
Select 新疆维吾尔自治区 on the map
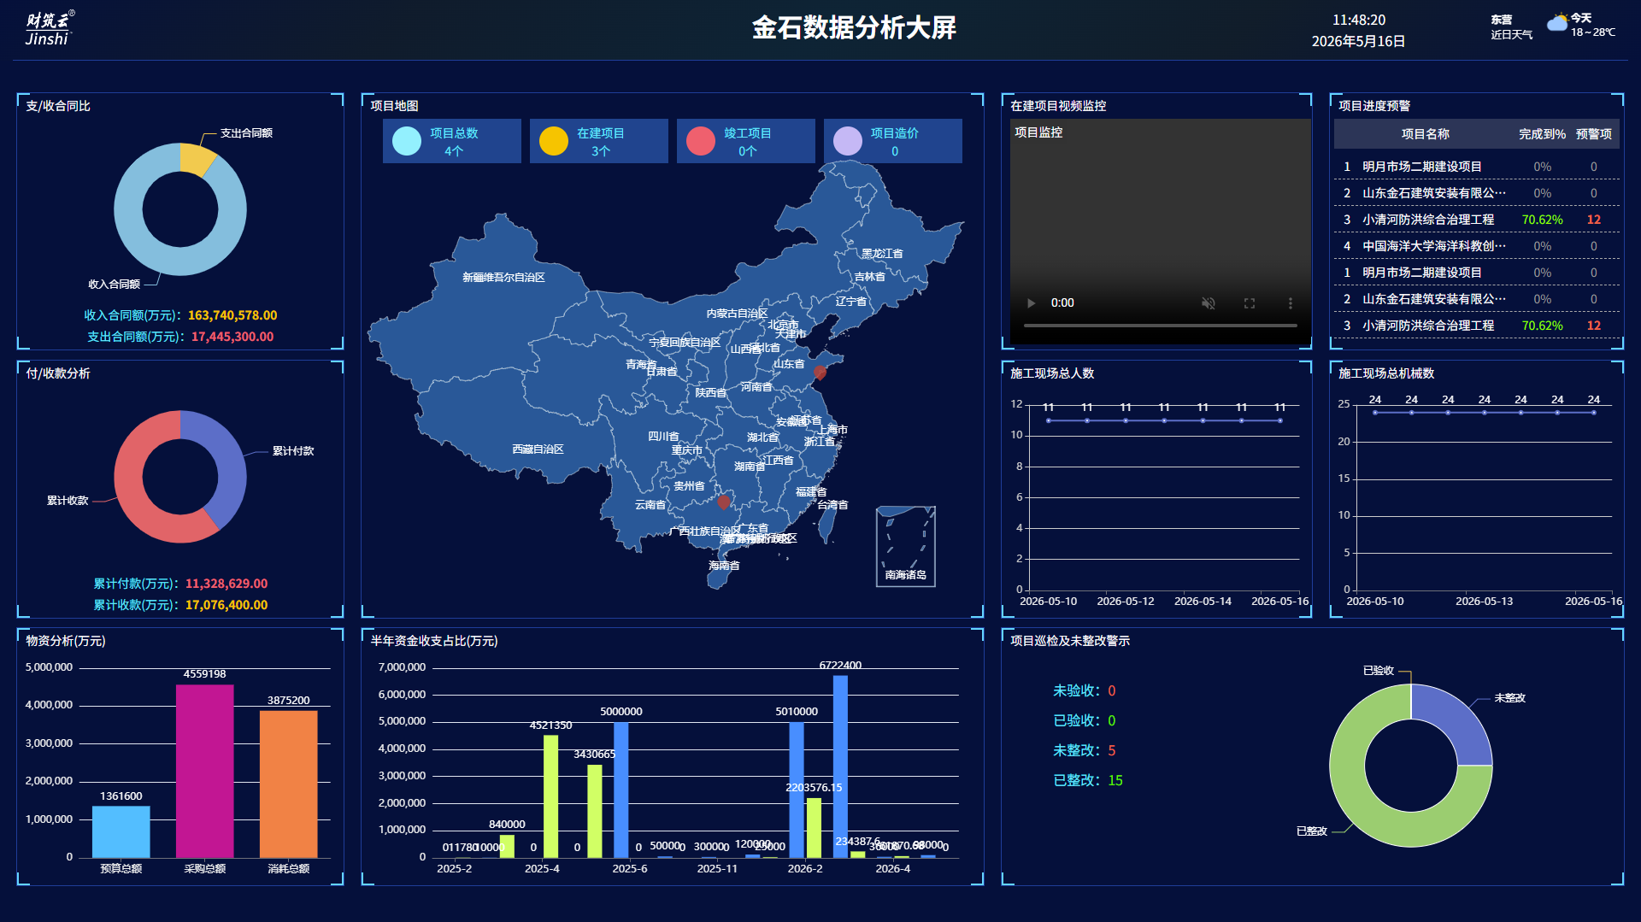click(x=503, y=278)
